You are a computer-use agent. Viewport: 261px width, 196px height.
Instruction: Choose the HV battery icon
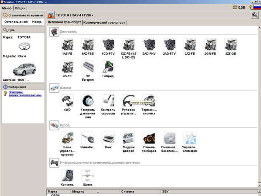click(x=88, y=67)
